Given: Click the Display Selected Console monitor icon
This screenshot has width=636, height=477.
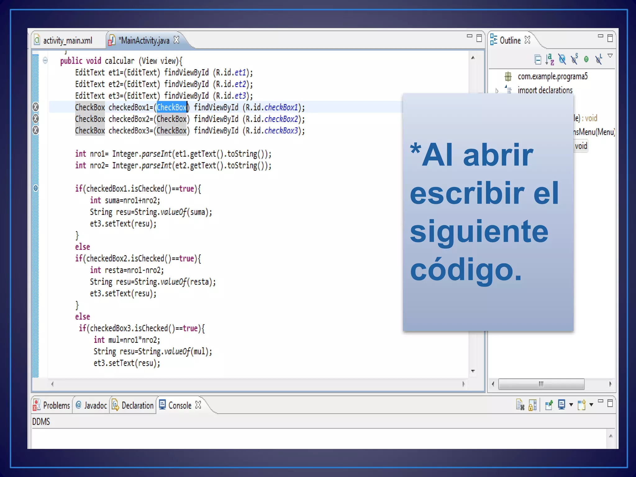Looking at the screenshot, I should [x=561, y=405].
